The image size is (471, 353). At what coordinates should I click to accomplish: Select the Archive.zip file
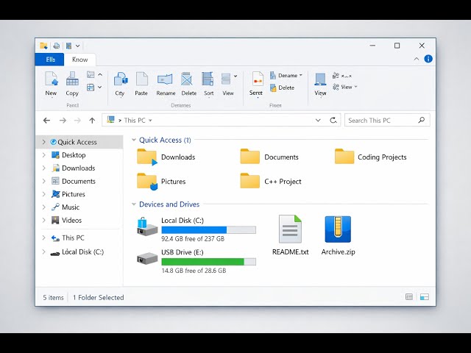(x=338, y=235)
